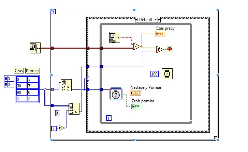Click the Elapsed Time stopwatch Express VI
The height and width of the screenshot is (152, 248).
tap(116, 94)
